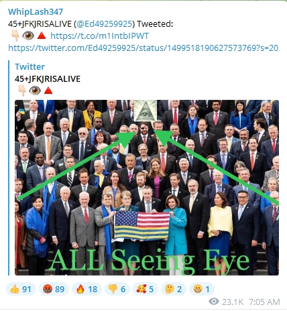Add thumbs up reaction with 91
Viewport: 287px width, 311px height.
[x=21, y=289]
